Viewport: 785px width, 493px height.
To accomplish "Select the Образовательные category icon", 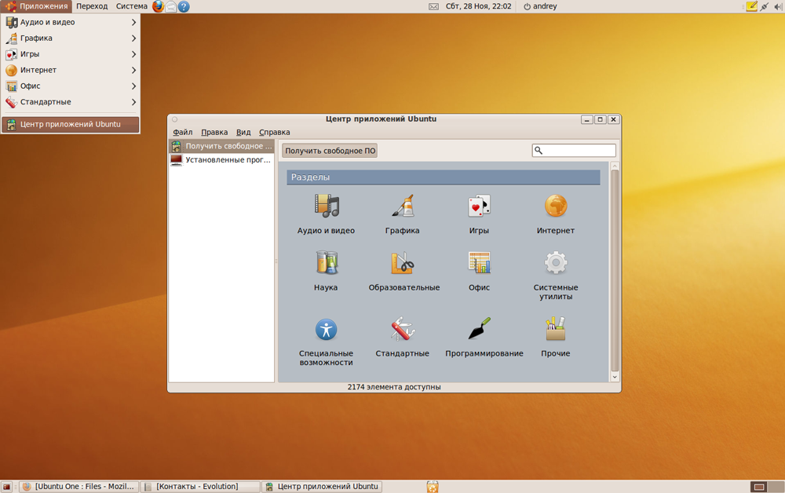I will pos(403,263).
